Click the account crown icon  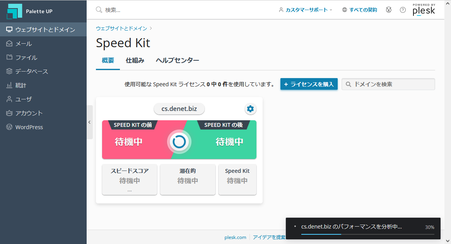(9, 113)
